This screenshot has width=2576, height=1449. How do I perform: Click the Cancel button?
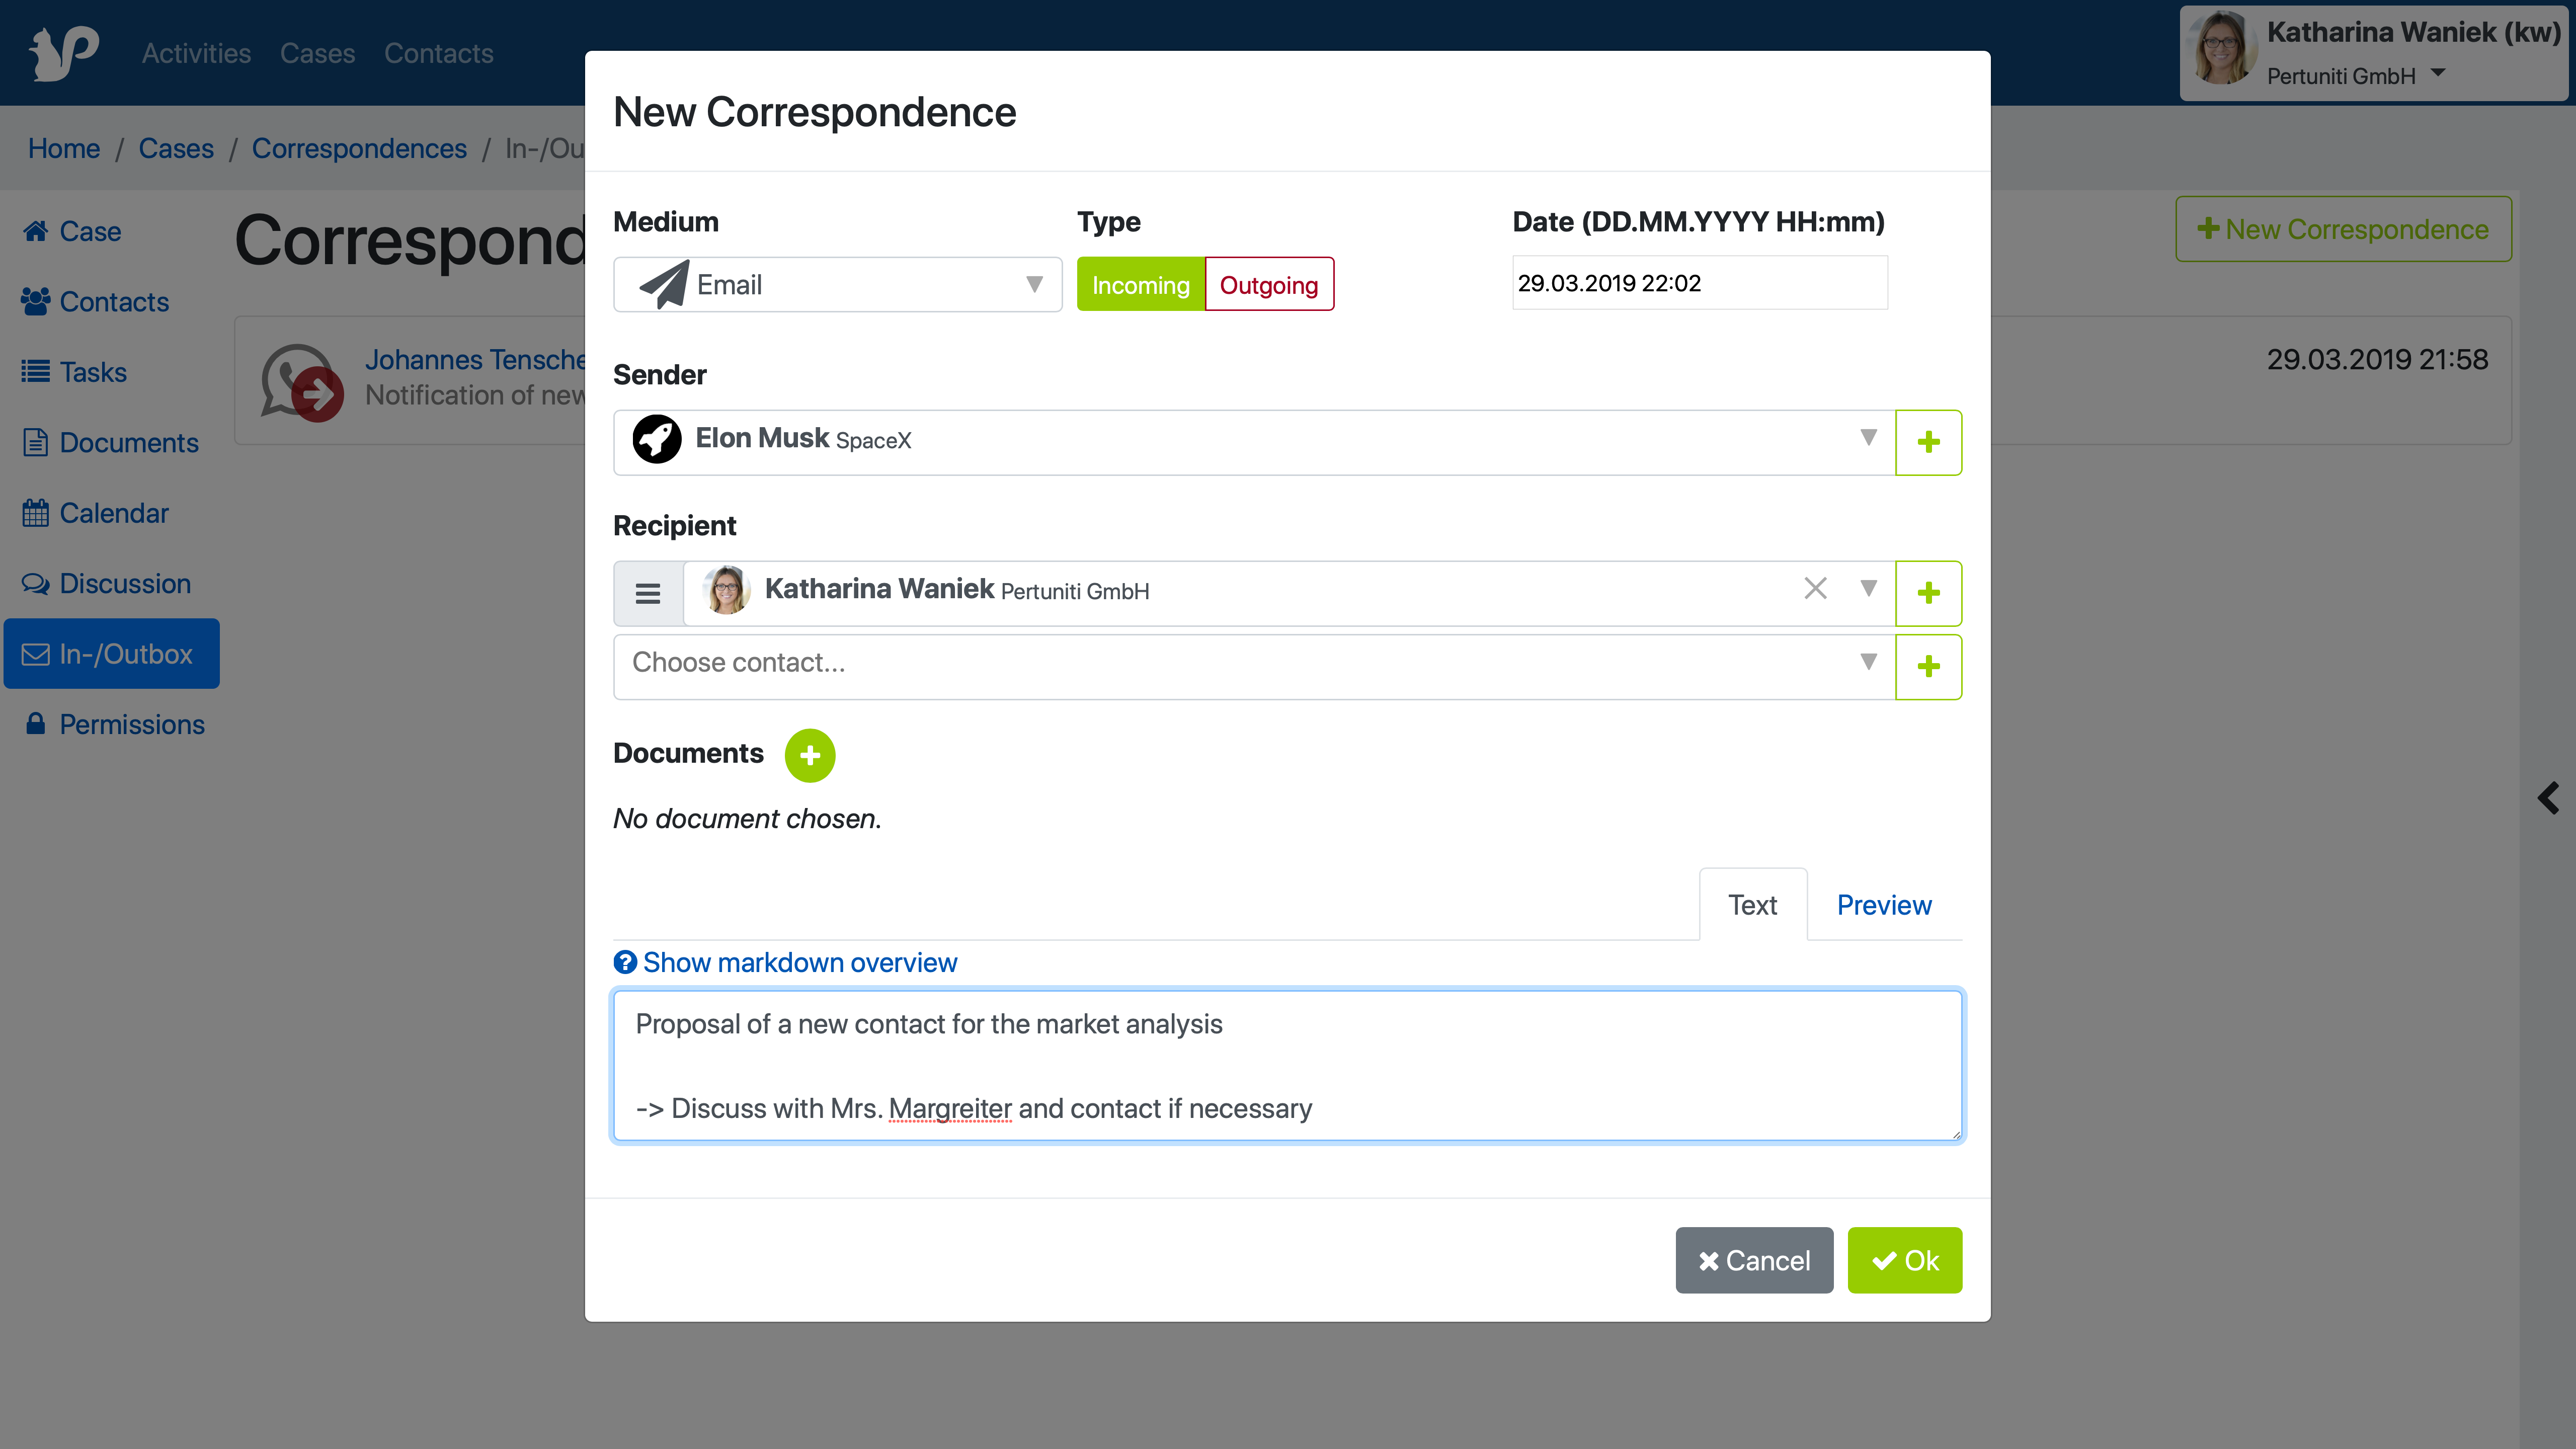pyautogui.click(x=1753, y=1260)
